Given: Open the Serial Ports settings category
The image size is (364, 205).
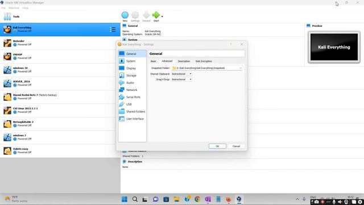Looking at the screenshot, I should (132, 97).
